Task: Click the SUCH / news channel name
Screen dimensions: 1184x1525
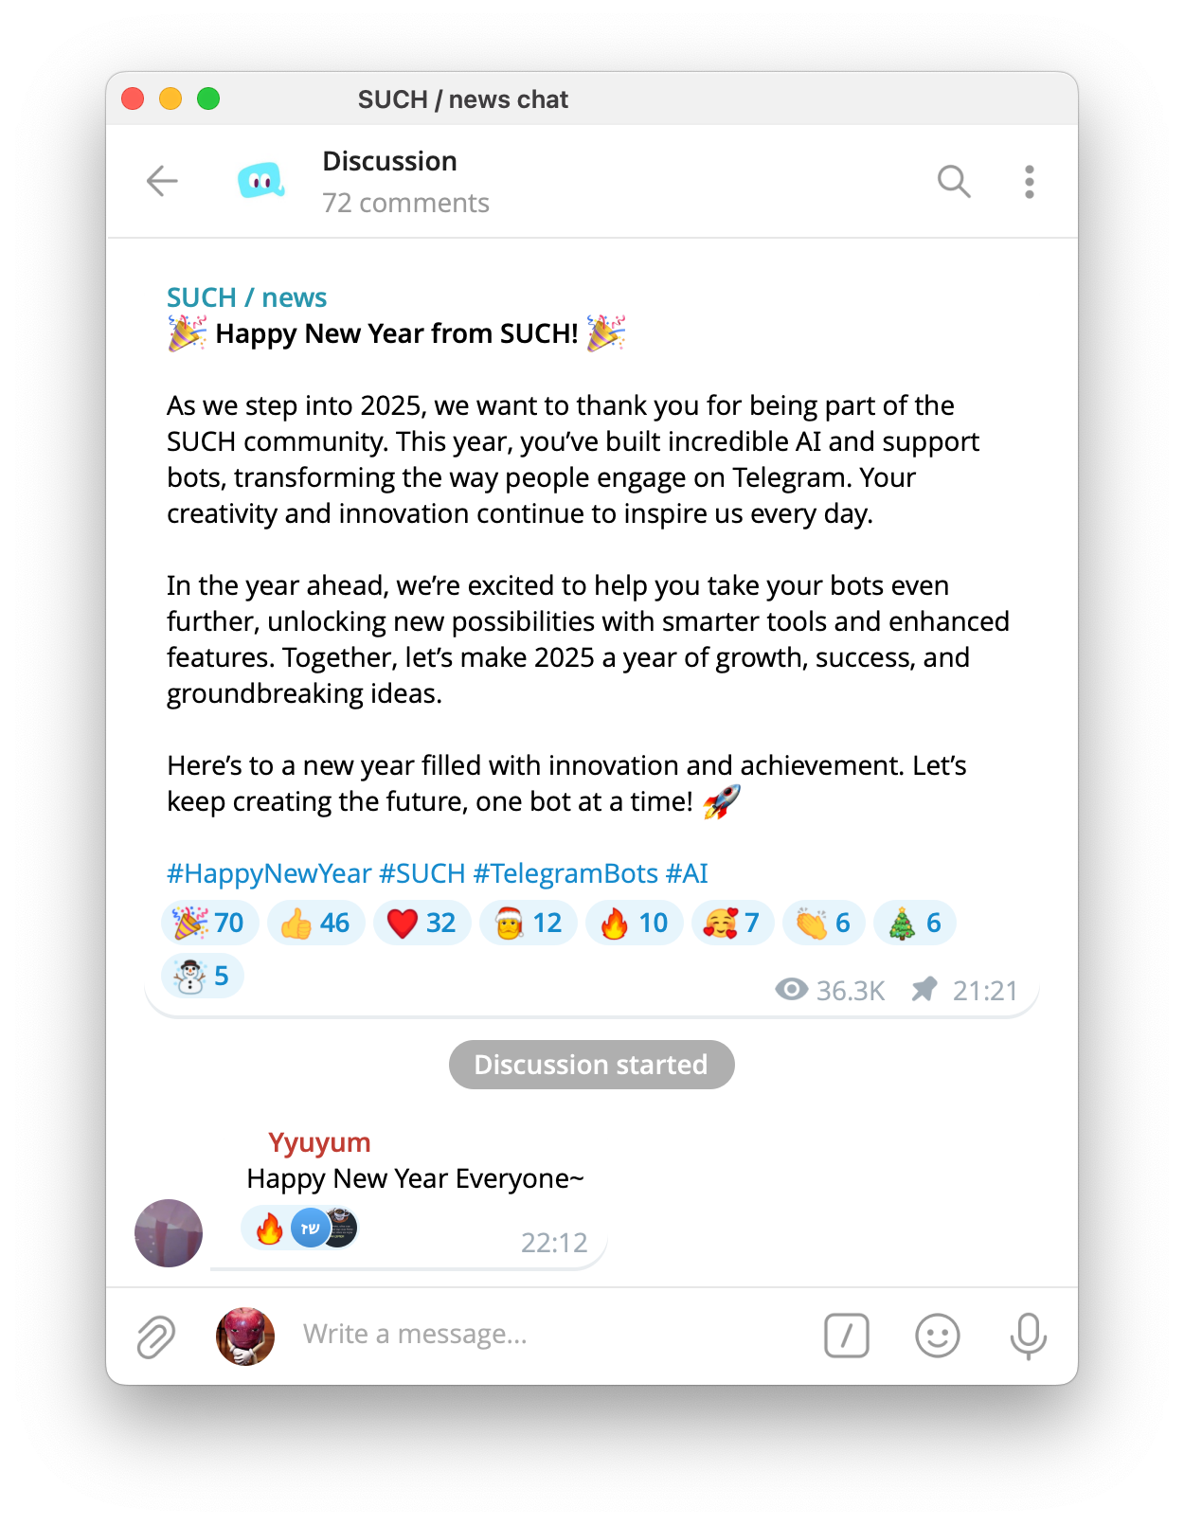Action: (x=246, y=297)
